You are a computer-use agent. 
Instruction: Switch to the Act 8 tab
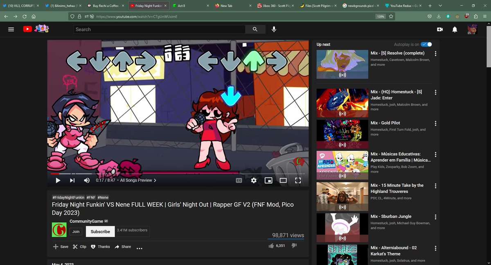point(190,6)
